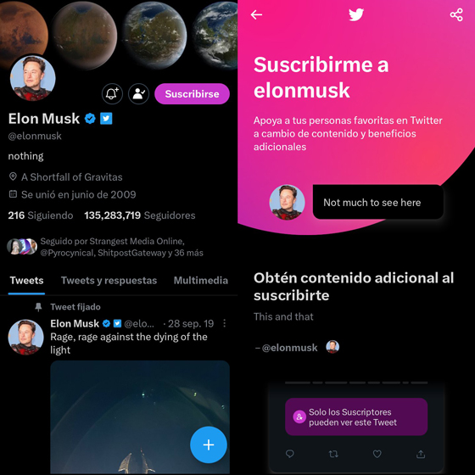Screen dimensions: 475x475
Task: Tap the share icon at top right
Action: click(456, 14)
